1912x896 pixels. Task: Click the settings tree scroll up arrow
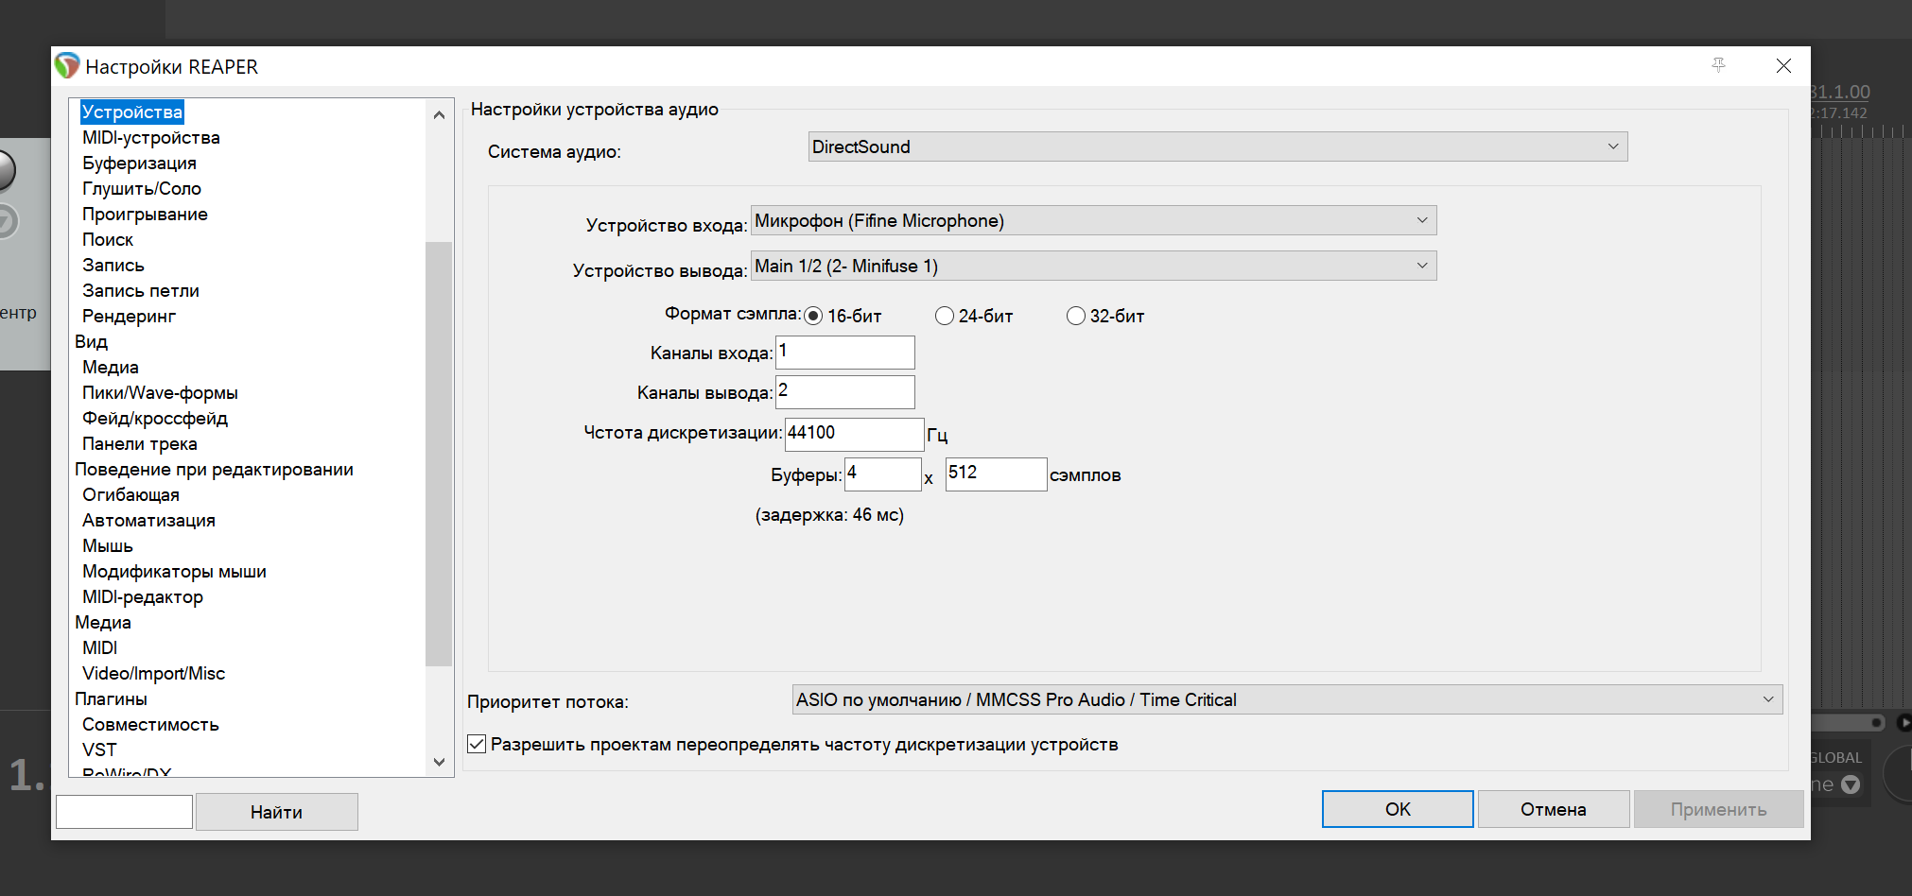(x=439, y=115)
